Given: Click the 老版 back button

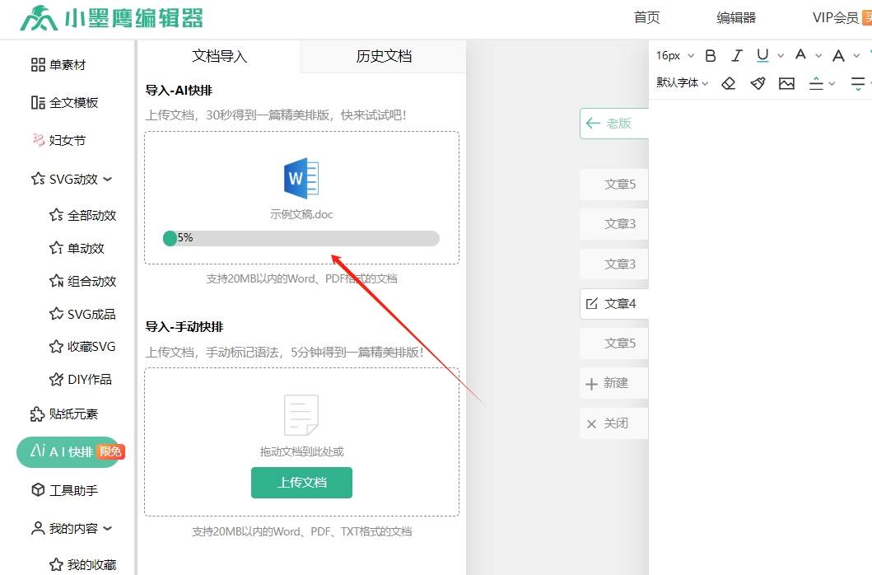Looking at the screenshot, I should (x=613, y=124).
